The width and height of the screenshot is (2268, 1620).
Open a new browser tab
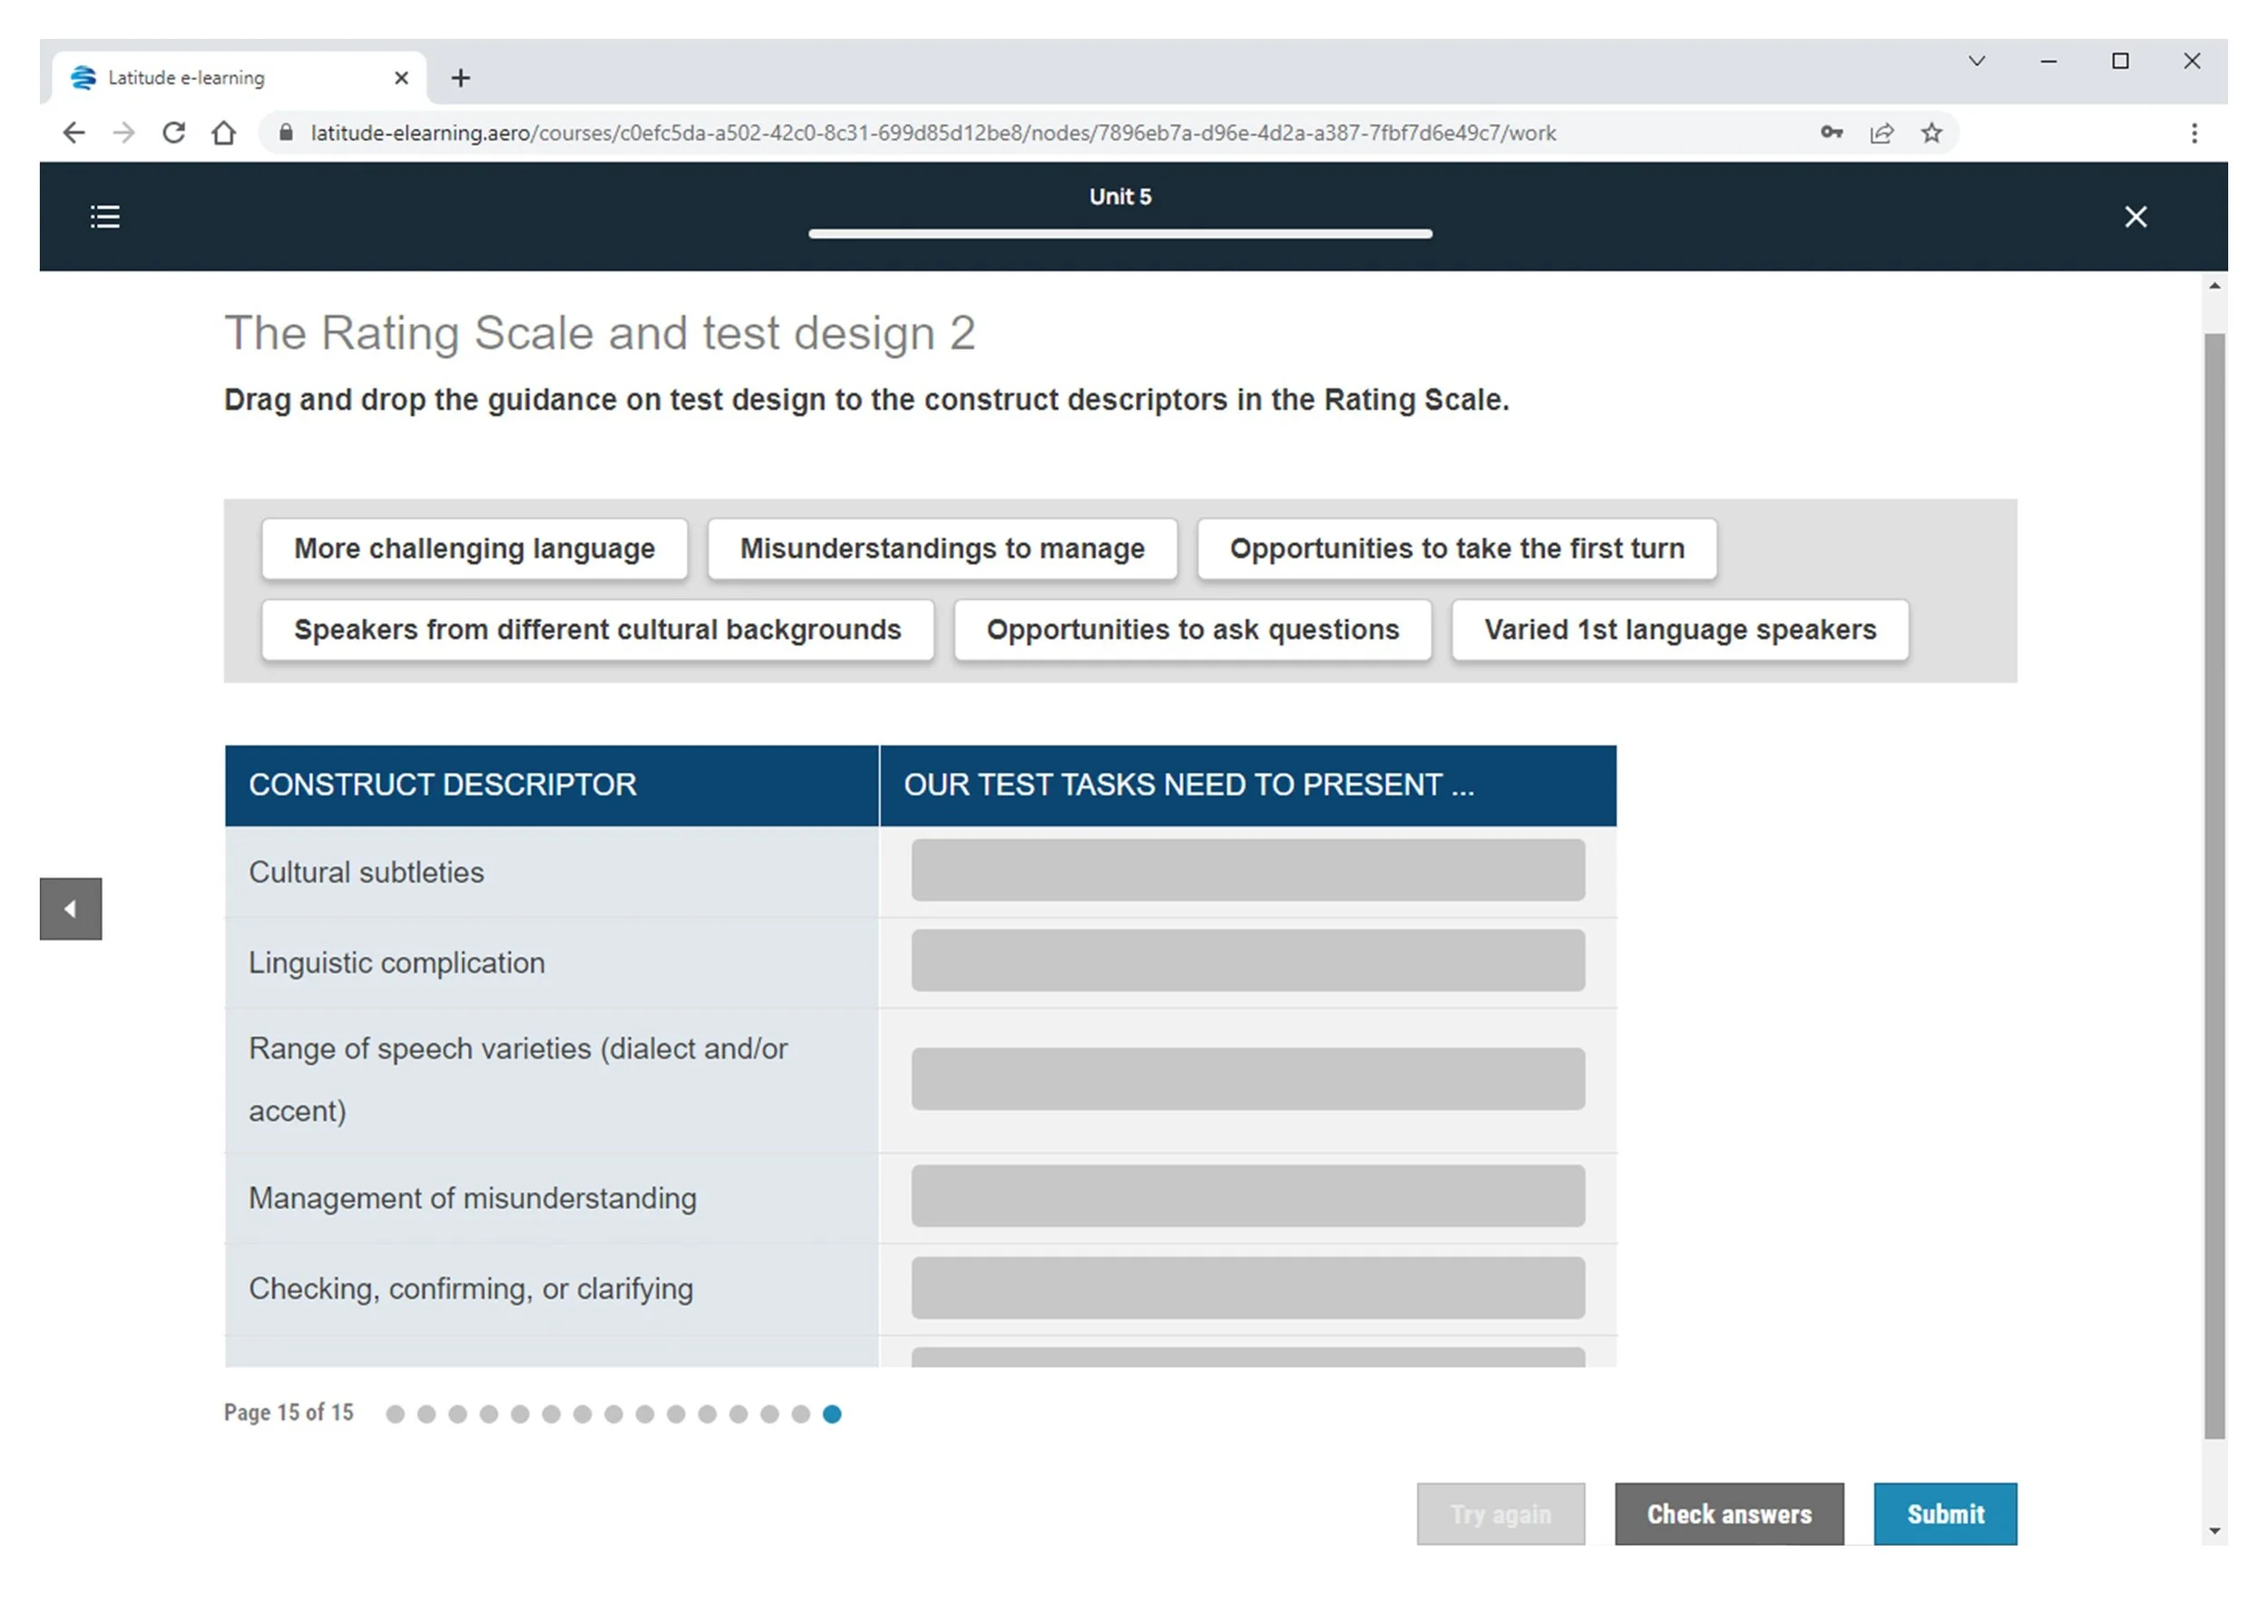(x=460, y=78)
